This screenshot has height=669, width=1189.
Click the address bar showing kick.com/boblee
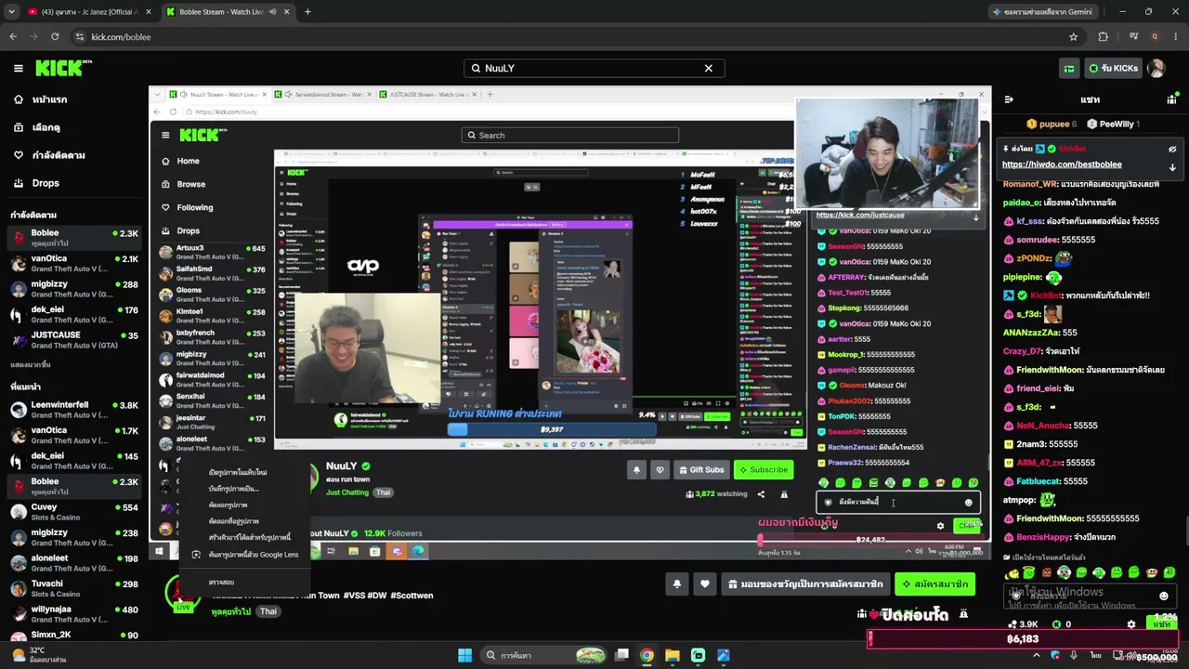point(574,36)
